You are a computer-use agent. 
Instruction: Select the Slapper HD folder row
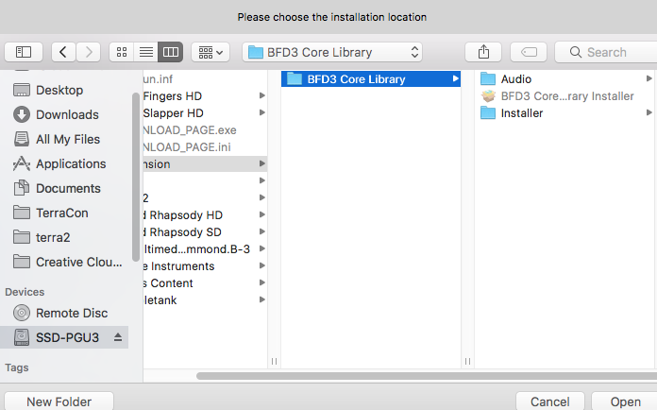pos(205,113)
